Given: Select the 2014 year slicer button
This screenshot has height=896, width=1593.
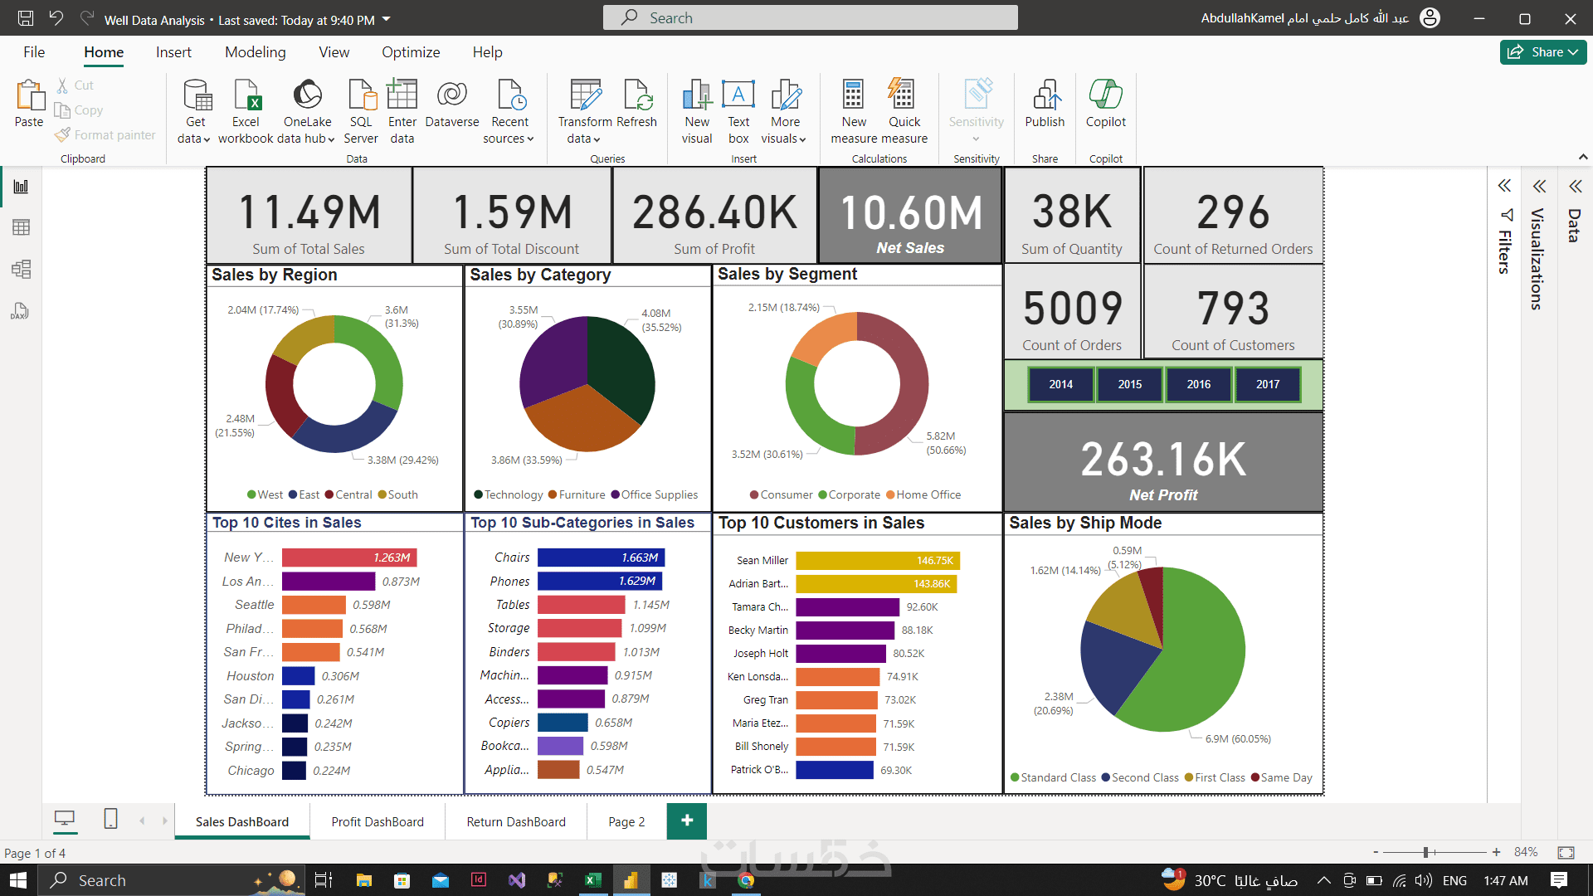Looking at the screenshot, I should click(x=1060, y=384).
